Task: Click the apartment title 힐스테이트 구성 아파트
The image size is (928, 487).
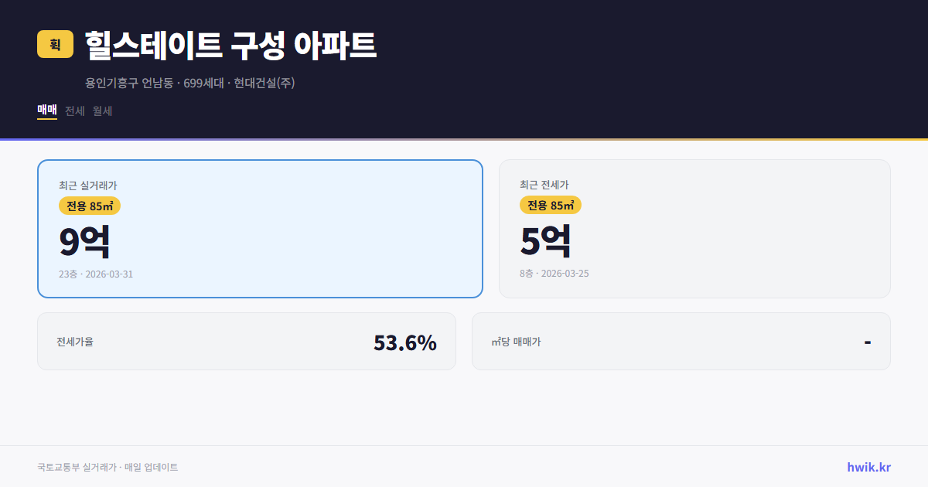Action: pyautogui.click(x=230, y=45)
